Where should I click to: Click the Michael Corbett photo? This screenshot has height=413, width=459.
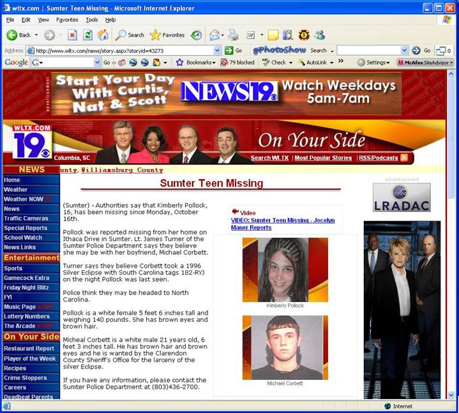coord(285,347)
